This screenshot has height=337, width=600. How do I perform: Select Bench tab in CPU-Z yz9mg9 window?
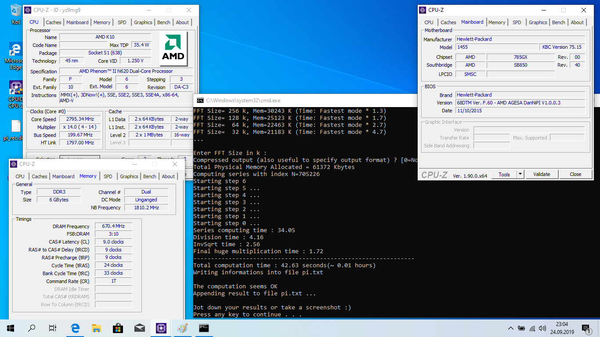click(x=164, y=22)
